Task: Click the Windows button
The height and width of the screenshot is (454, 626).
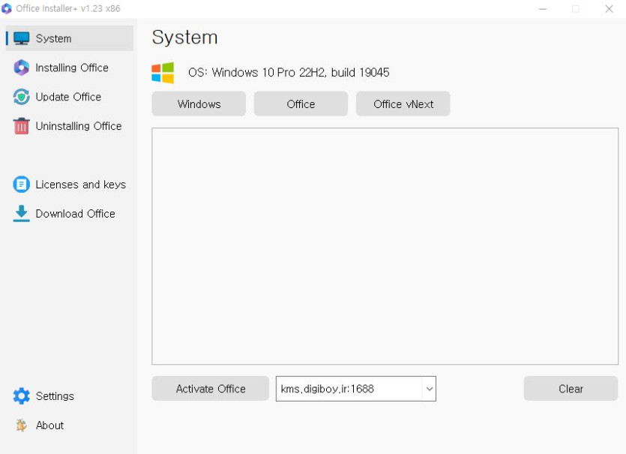Action: click(199, 104)
